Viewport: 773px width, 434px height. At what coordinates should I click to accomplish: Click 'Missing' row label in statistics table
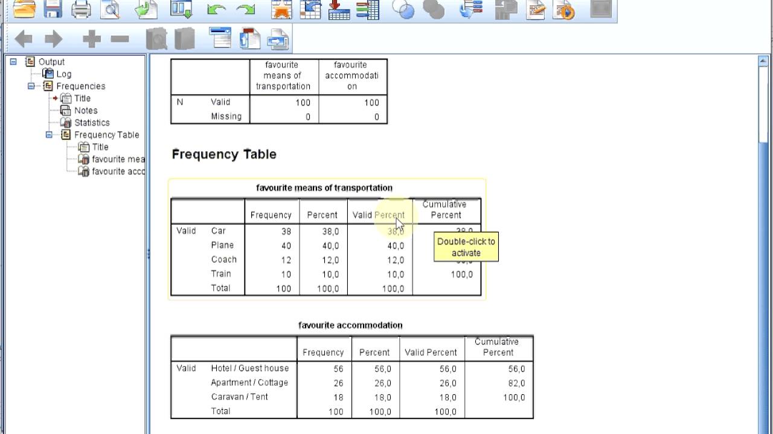tap(226, 116)
